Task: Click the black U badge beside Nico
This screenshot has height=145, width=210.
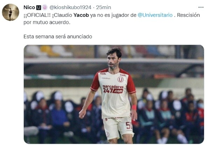Action: pyautogui.click(x=38, y=7)
